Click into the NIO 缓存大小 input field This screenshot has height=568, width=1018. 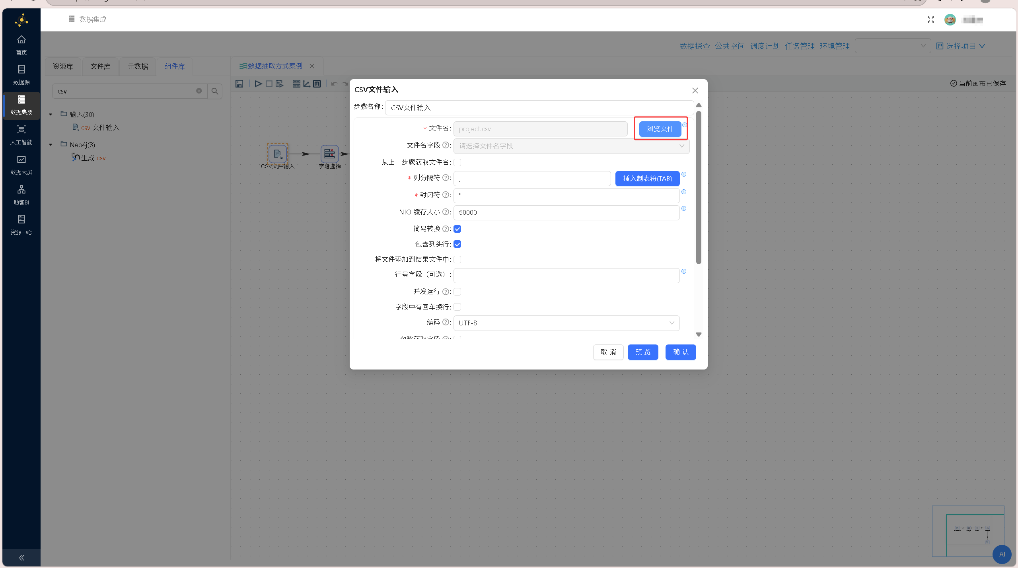(x=566, y=212)
